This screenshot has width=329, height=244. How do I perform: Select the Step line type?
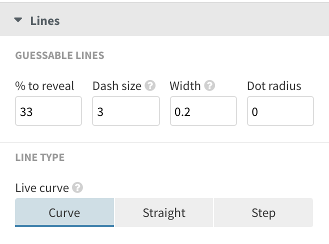click(x=263, y=212)
